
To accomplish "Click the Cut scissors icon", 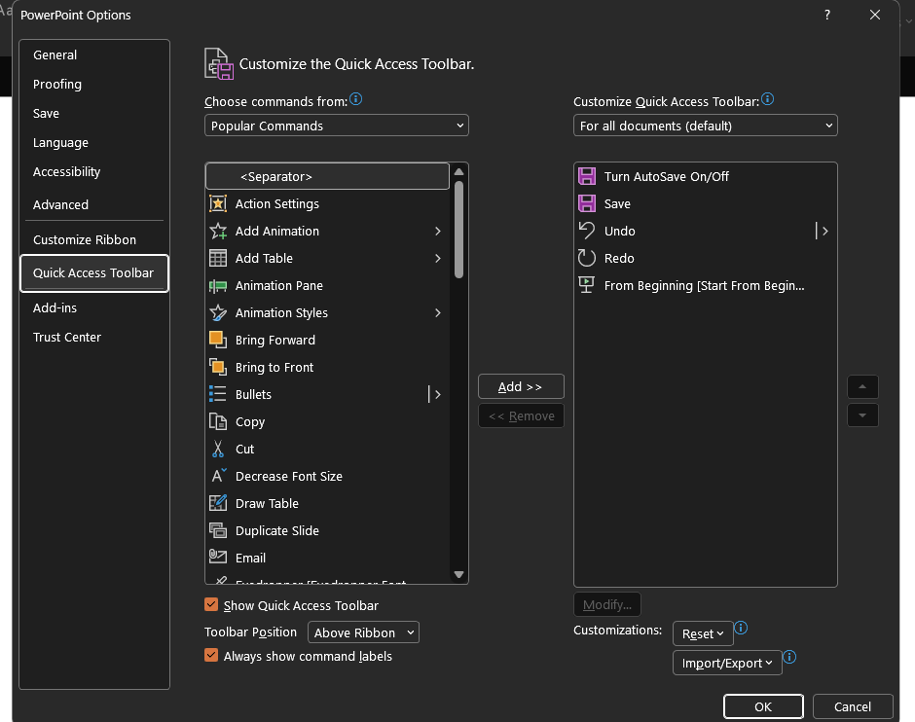I will [x=218, y=449].
